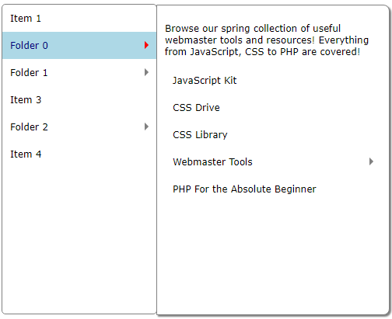Click the gray arrow next to Folder 2

pyautogui.click(x=146, y=127)
